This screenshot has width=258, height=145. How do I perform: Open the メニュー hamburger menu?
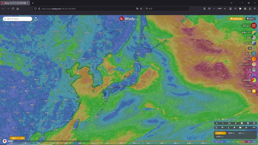click(x=254, y=26)
